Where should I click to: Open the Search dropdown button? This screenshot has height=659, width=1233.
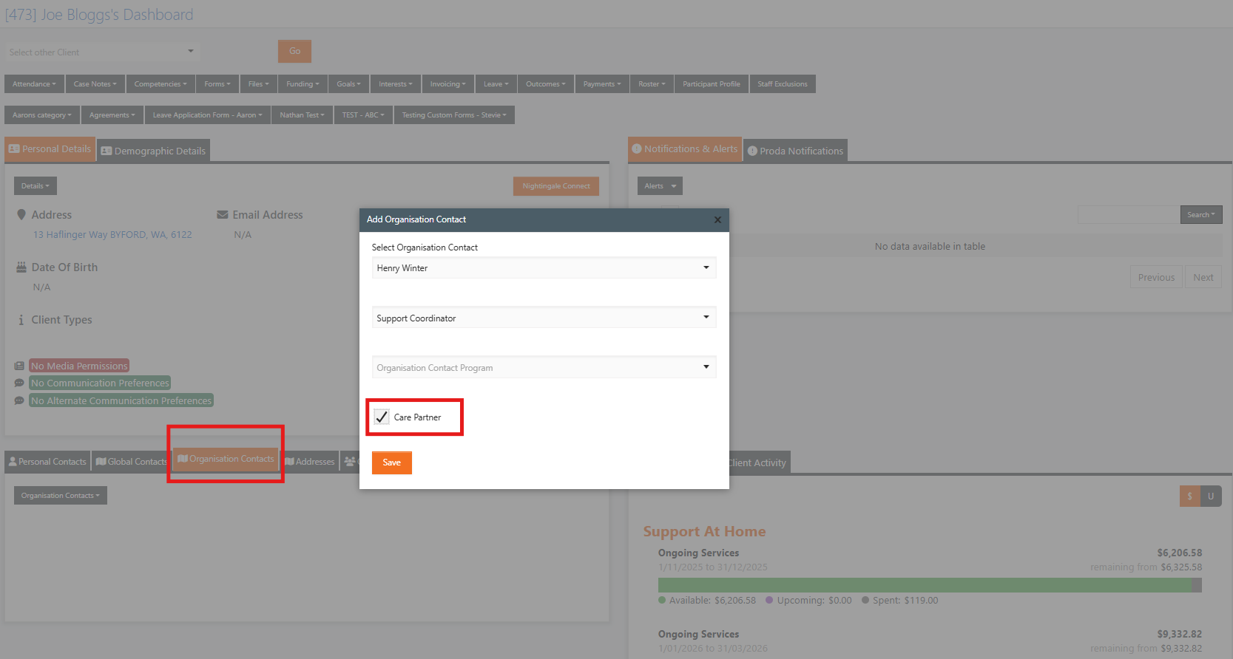click(x=1201, y=215)
